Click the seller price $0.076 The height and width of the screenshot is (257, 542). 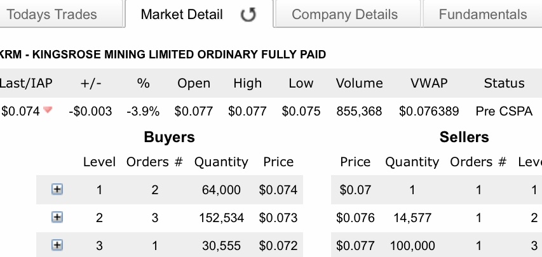click(x=355, y=218)
